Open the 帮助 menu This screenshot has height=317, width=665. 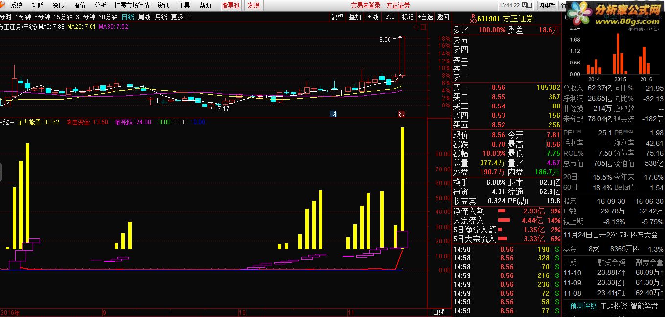(x=205, y=5)
